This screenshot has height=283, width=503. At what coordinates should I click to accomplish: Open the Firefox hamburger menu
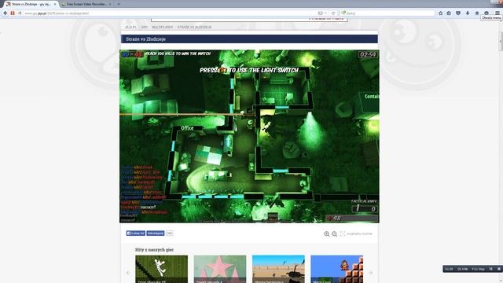[x=497, y=13]
